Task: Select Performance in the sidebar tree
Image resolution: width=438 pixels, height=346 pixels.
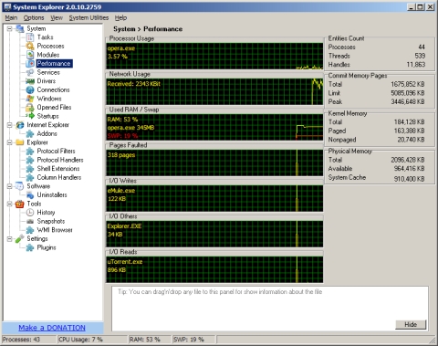Action: (x=54, y=64)
